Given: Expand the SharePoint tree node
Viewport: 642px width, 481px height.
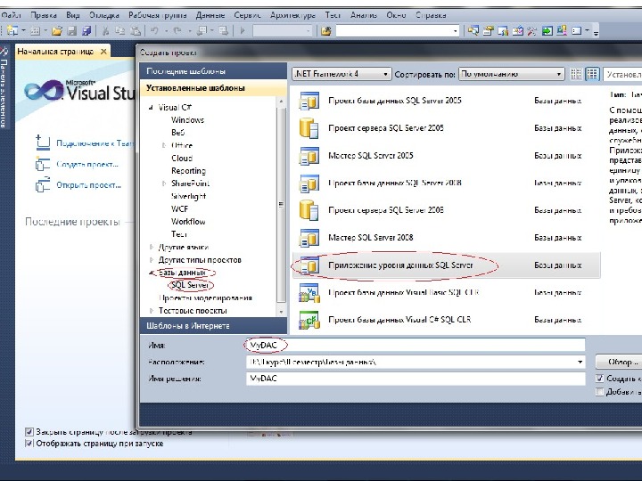Looking at the screenshot, I should (x=164, y=183).
